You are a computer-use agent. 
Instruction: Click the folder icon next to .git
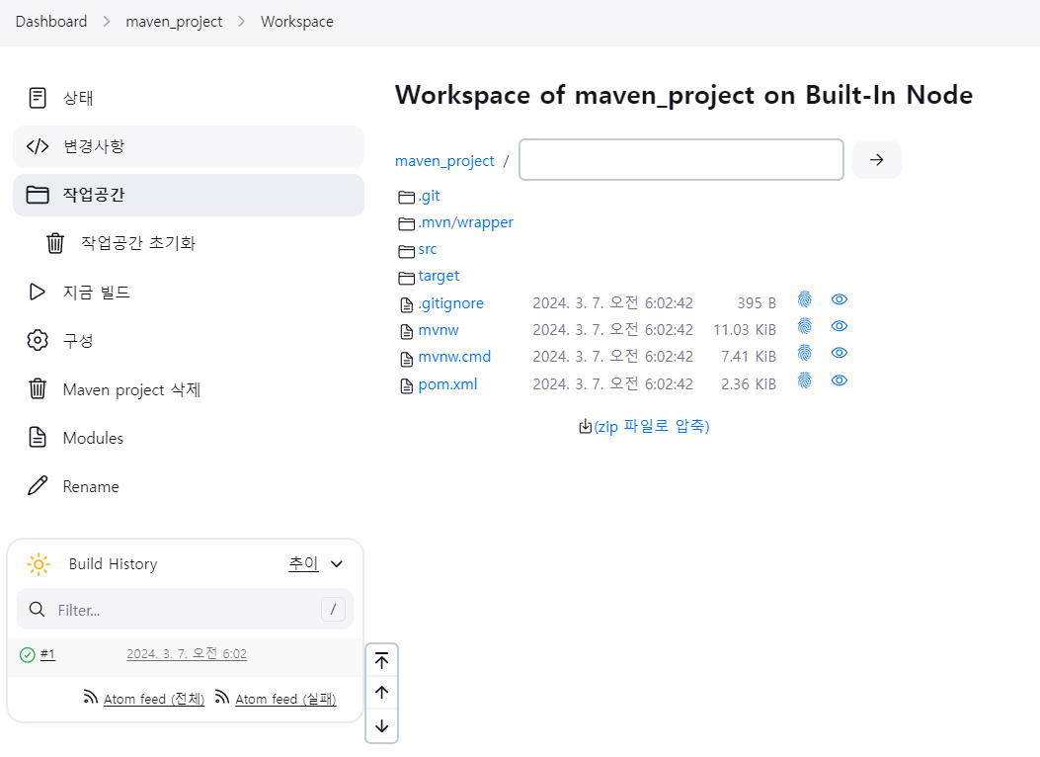(x=407, y=197)
